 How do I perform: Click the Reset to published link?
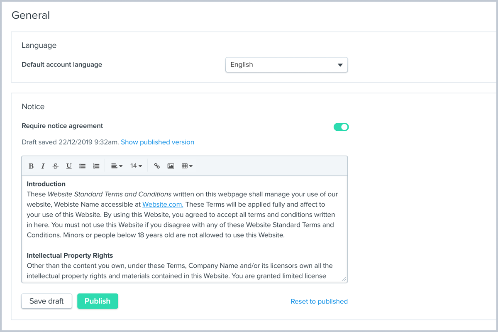pyautogui.click(x=319, y=301)
